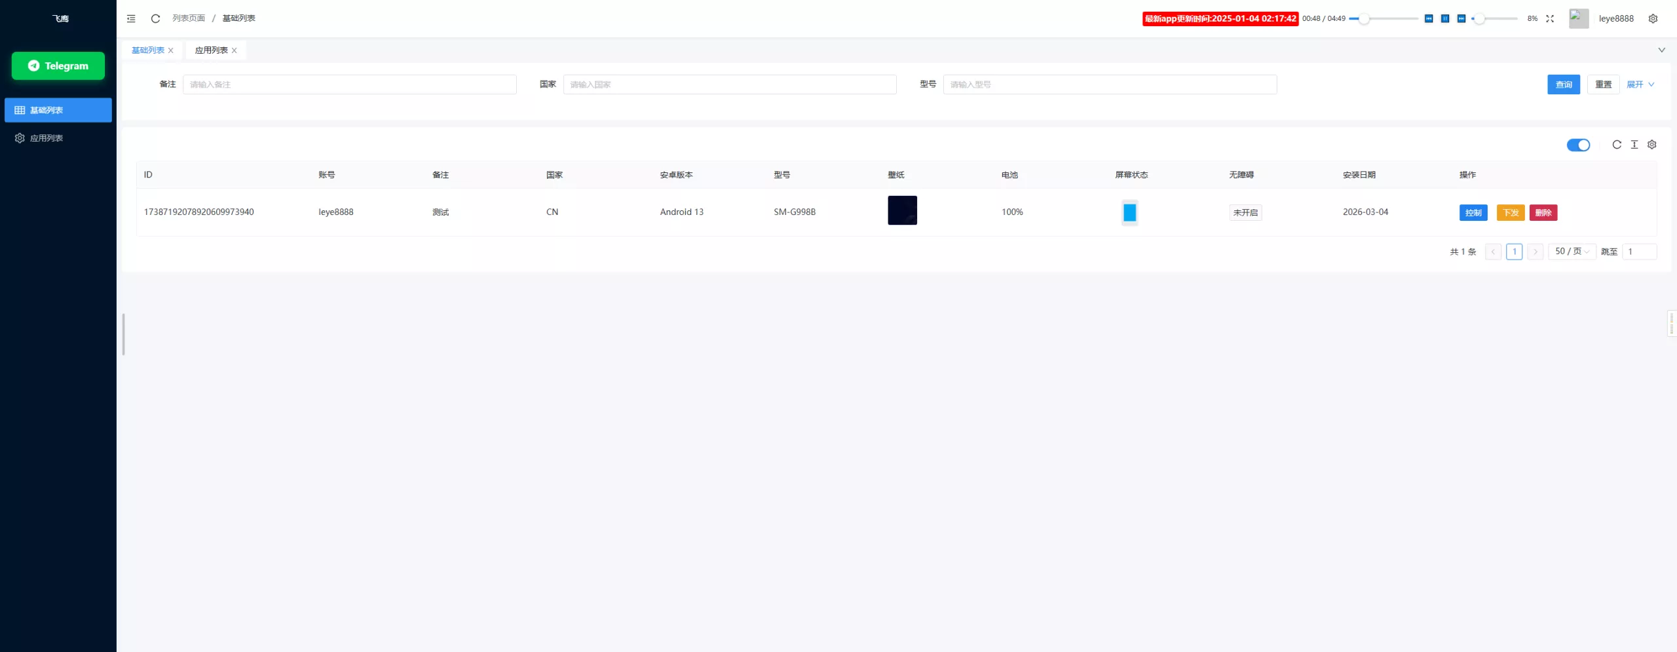This screenshot has height=652, width=1677.
Task: Close the 应用列表 tab
Action: [235, 50]
